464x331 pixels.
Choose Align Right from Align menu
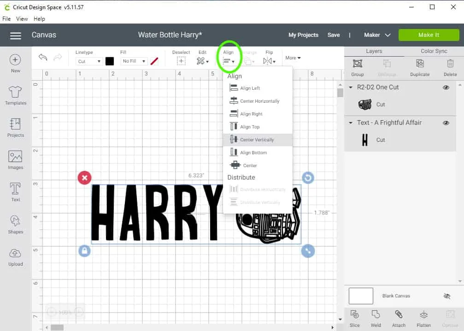(258, 114)
